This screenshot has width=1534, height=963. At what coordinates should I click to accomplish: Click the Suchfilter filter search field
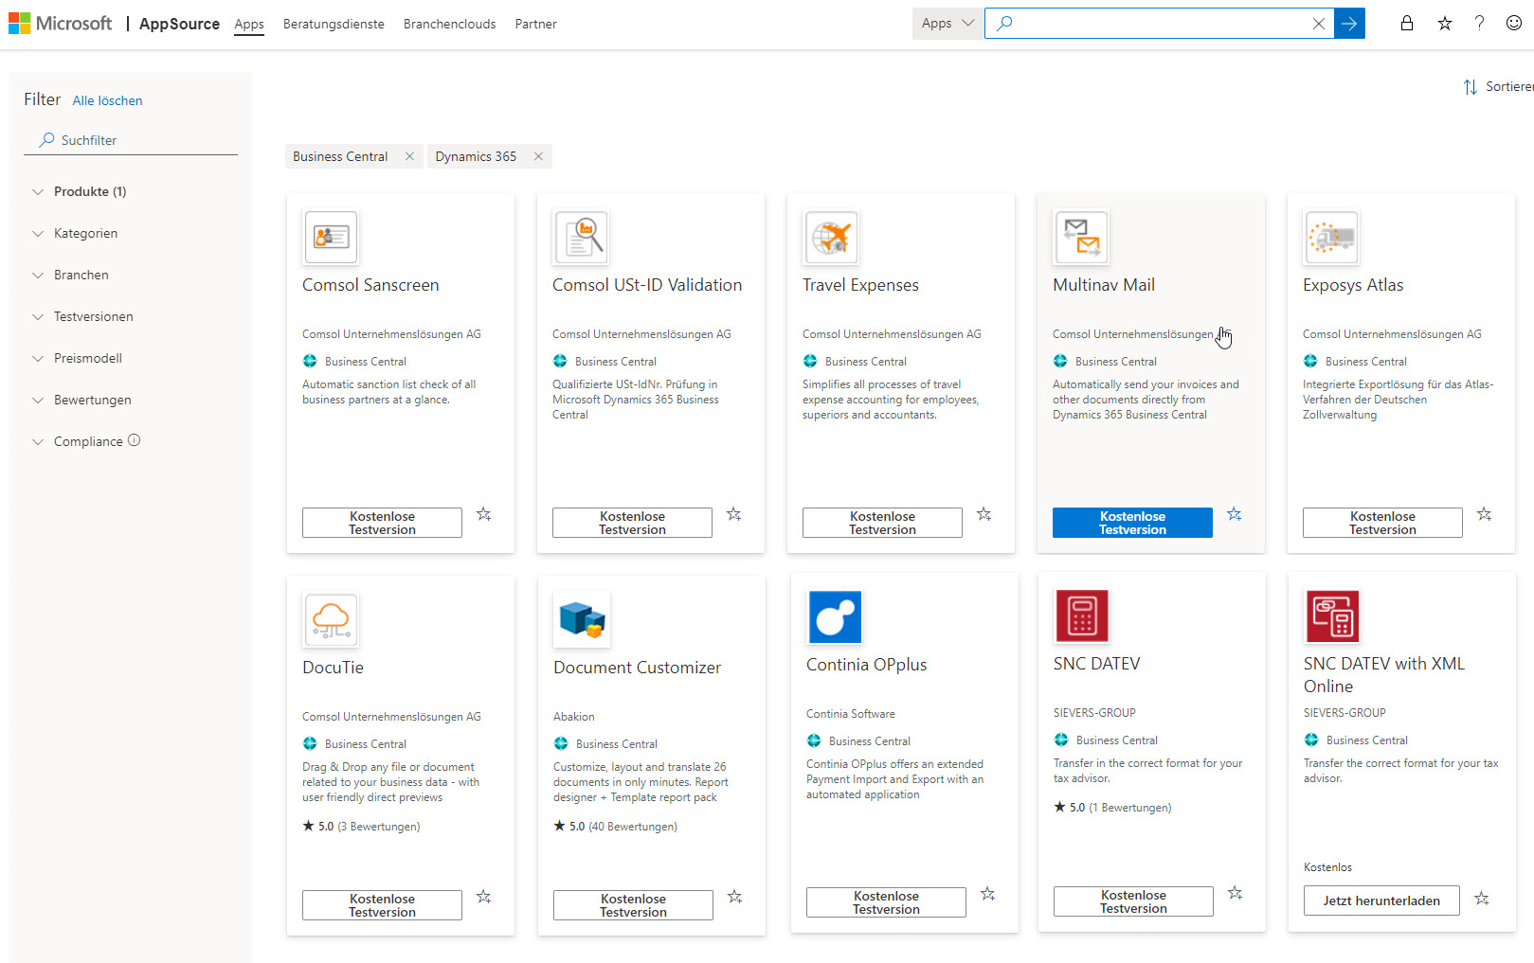pyautogui.click(x=131, y=140)
